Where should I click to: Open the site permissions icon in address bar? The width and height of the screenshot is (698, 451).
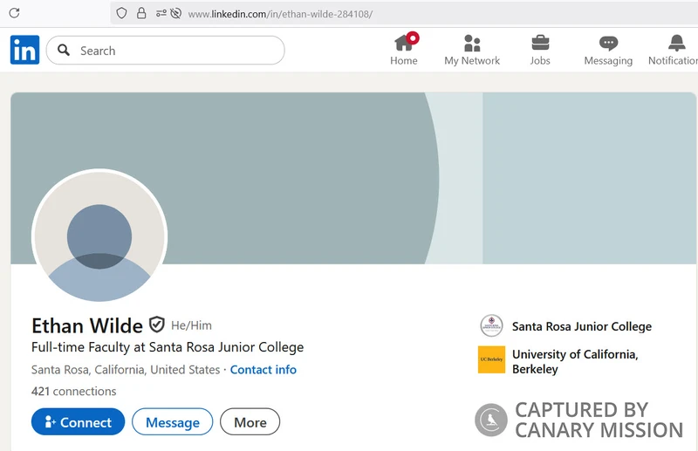click(x=161, y=13)
